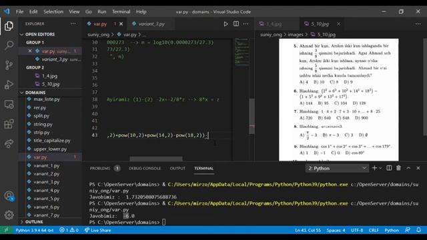This screenshot has height=240, width=427.
Task: Change language mode via Python status item
Action: point(392,230)
